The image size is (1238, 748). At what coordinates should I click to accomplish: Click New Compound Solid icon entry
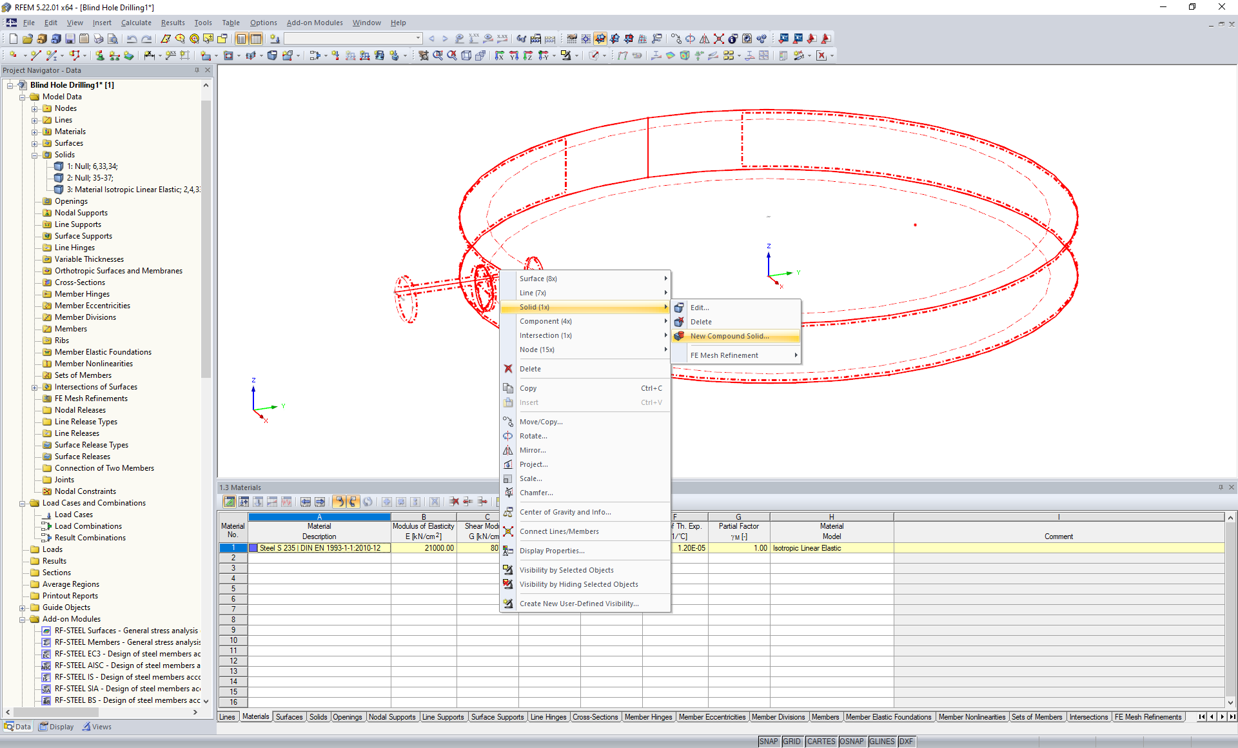click(679, 336)
